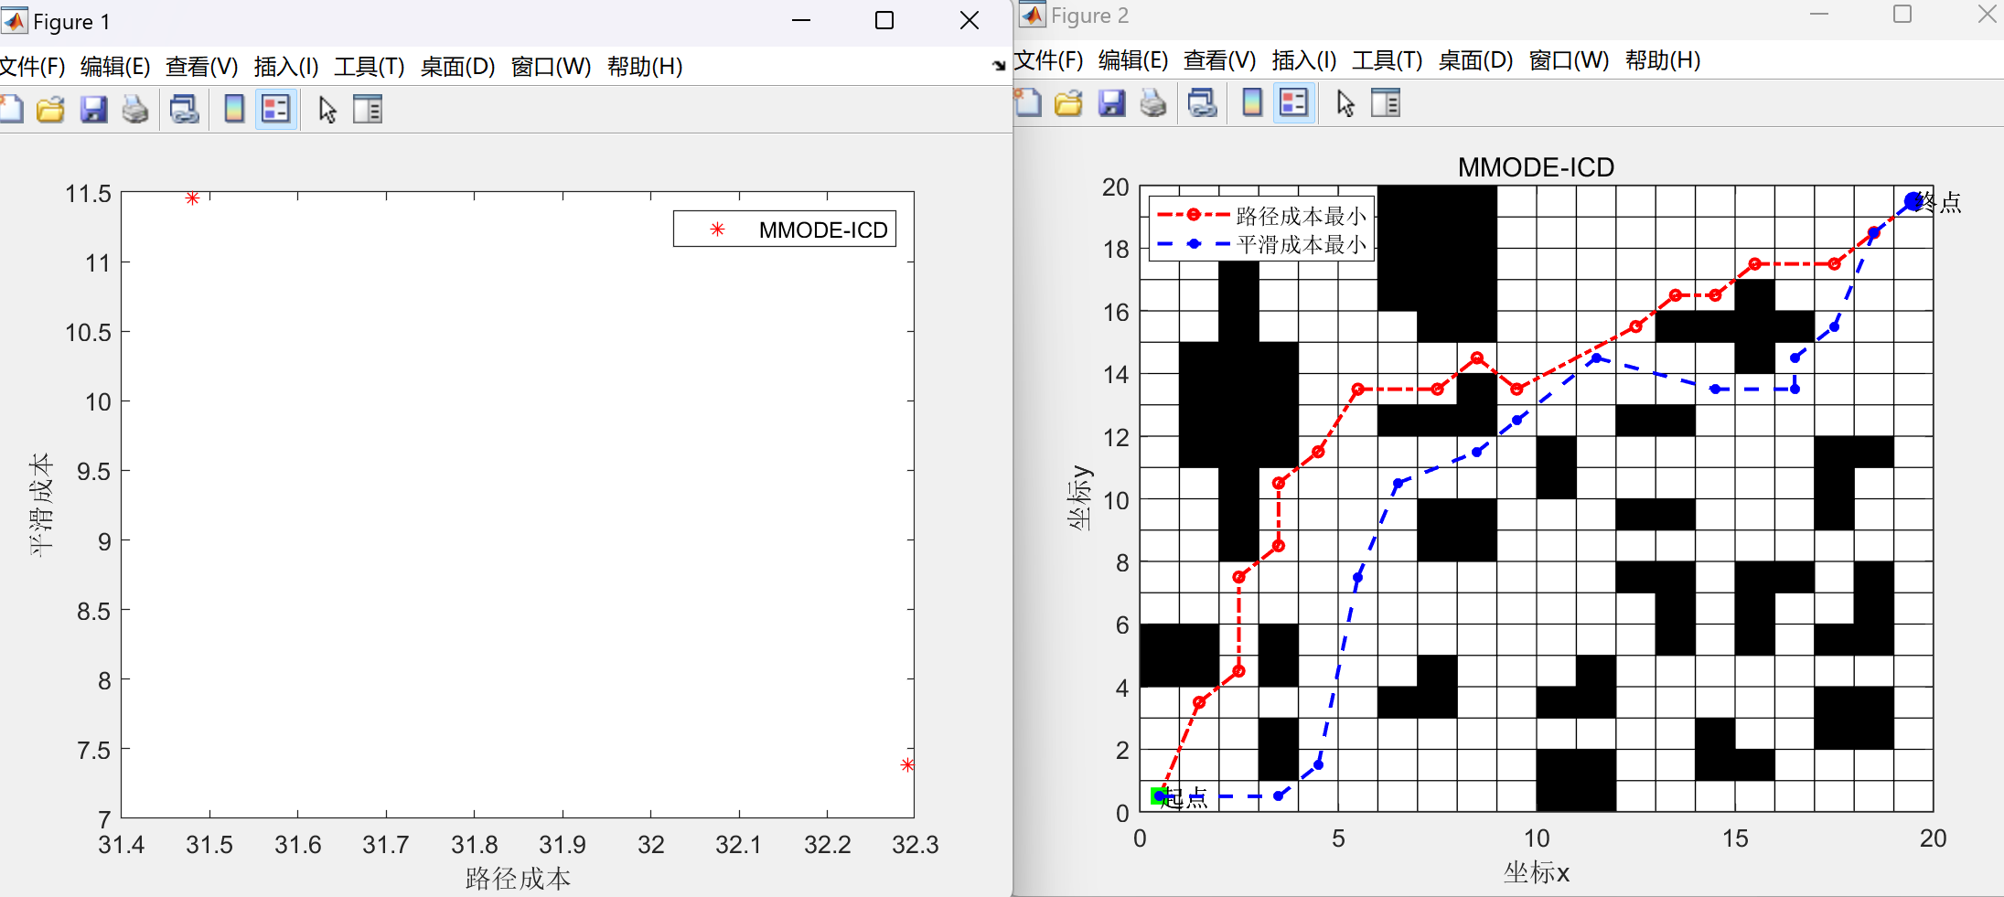Open 文件(F) menu in Figure 1
The image size is (2004, 897).
(33, 67)
